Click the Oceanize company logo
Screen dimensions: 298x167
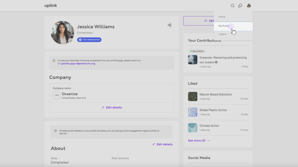click(57, 95)
